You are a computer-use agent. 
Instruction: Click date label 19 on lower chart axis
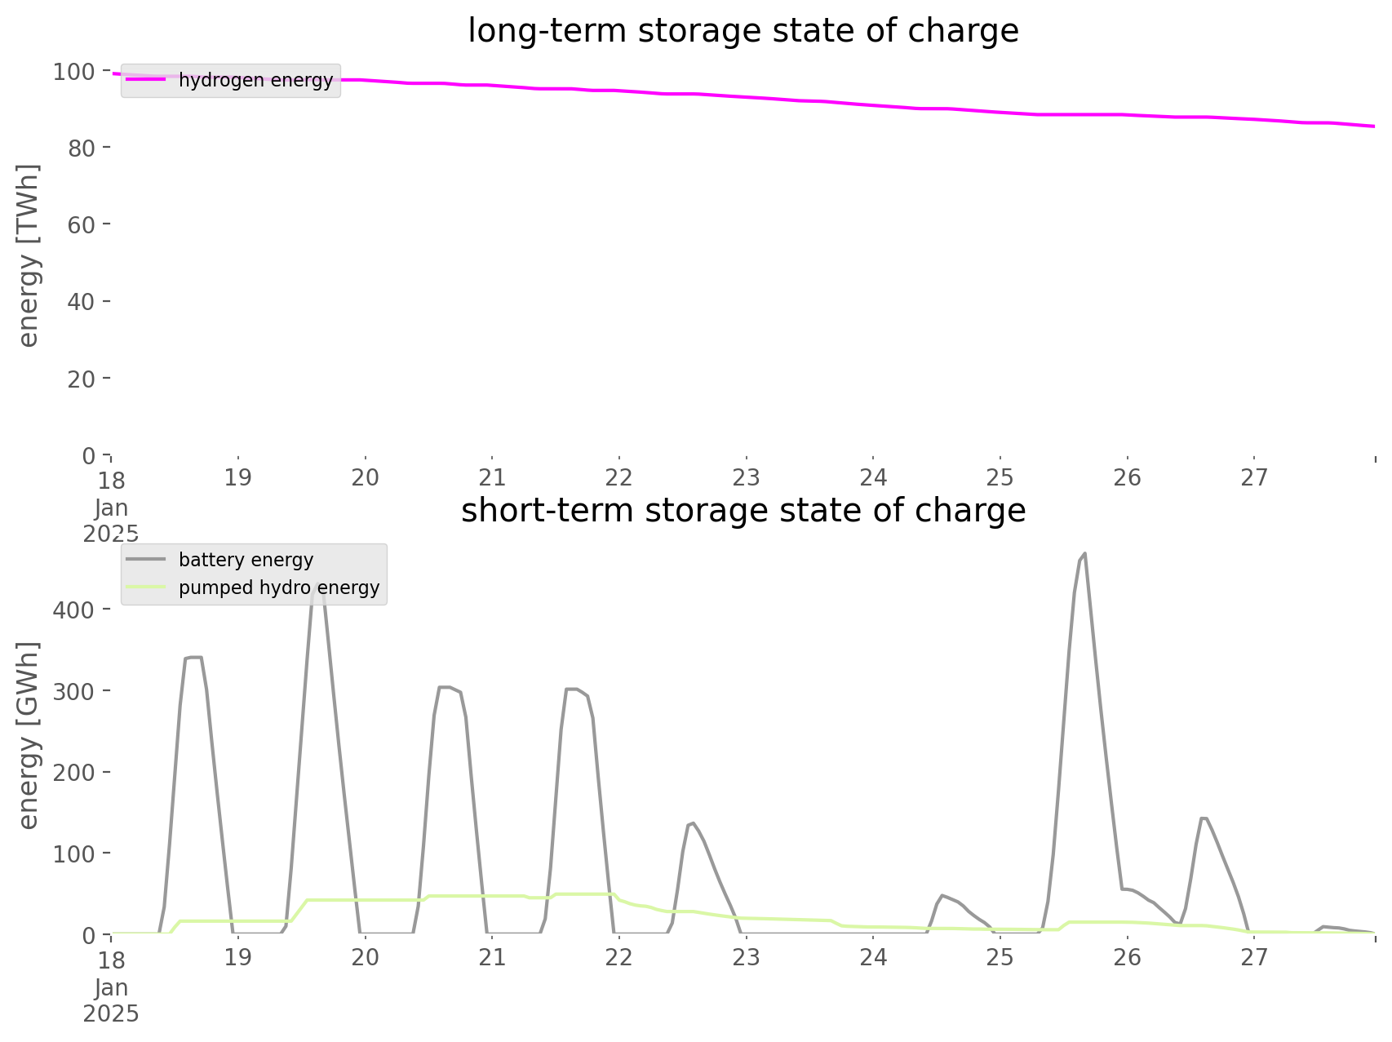pyautogui.click(x=238, y=957)
